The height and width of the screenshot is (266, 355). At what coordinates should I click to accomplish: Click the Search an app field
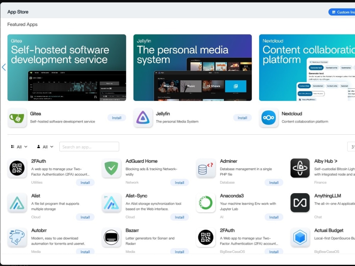tap(89, 147)
